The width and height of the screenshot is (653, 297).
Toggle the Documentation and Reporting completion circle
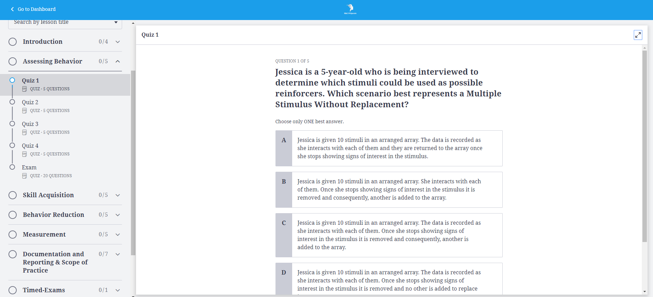coord(13,254)
